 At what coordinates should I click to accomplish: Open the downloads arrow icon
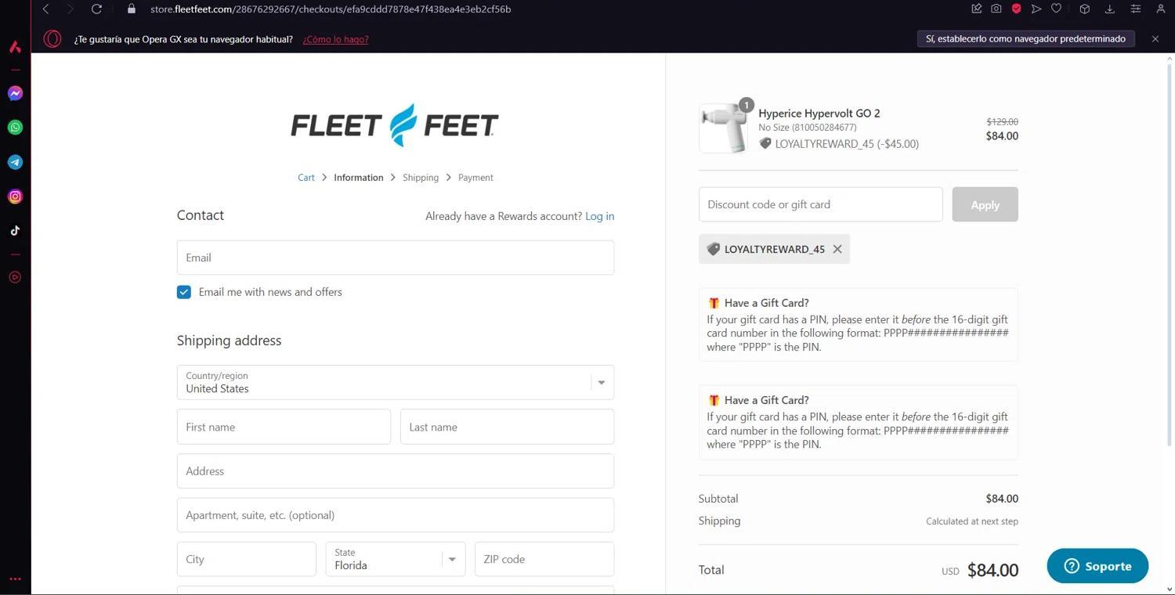pos(1110,9)
